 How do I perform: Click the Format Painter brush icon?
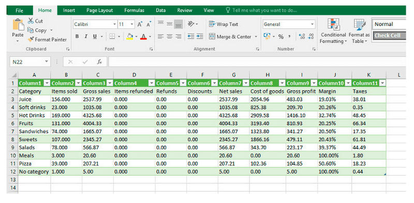[x=31, y=40]
